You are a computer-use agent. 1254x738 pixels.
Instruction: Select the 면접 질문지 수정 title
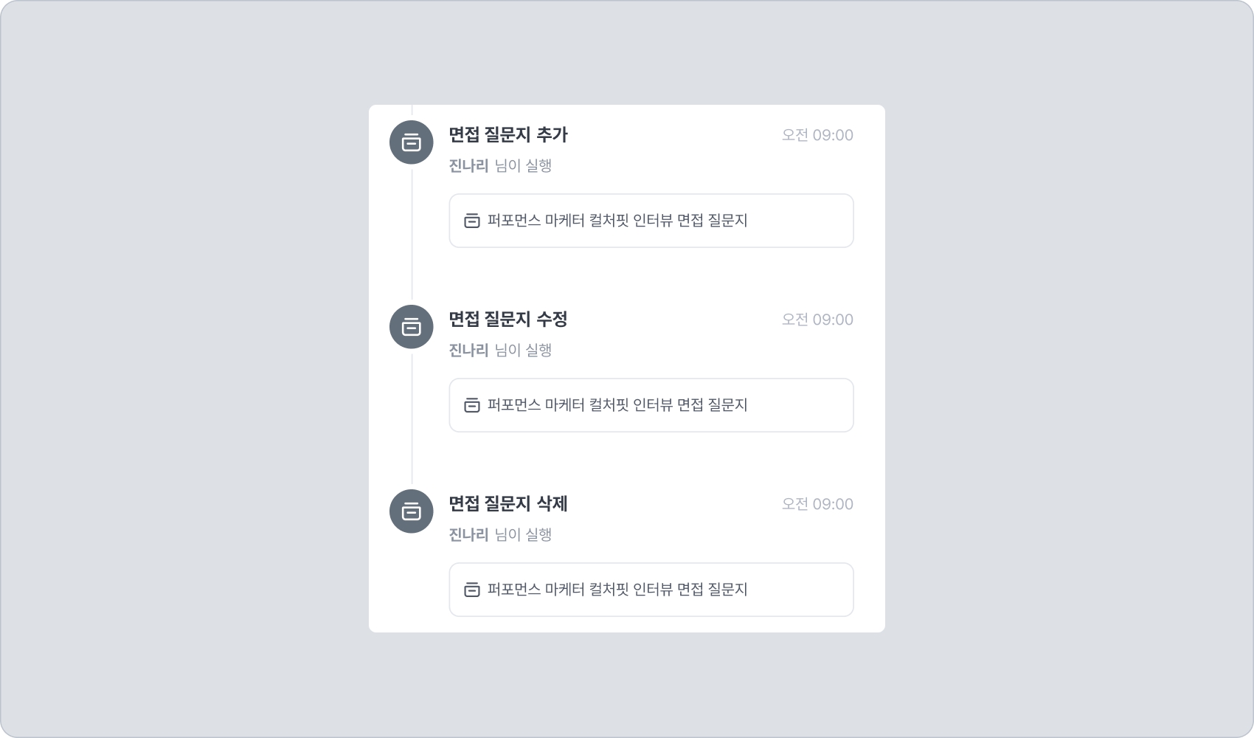pos(508,320)
